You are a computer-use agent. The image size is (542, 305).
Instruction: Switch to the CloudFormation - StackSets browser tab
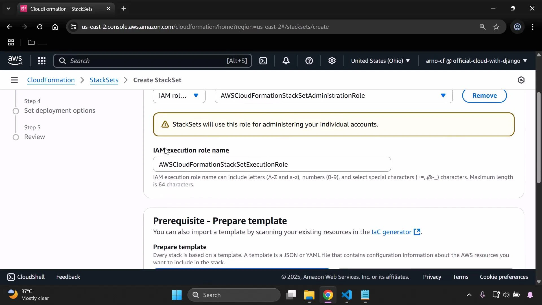(61, 8)
